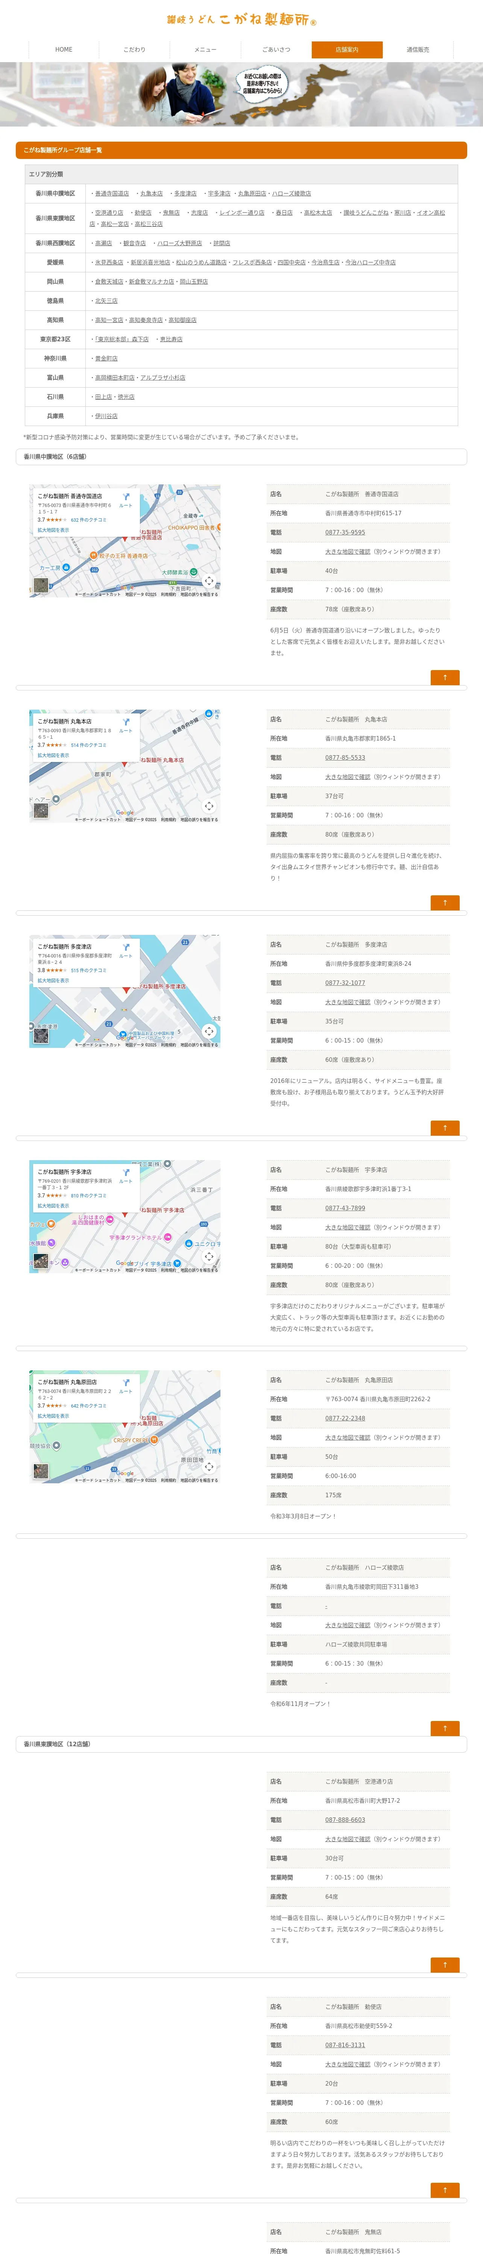Open map camera controls on 宇多津店 map
Screen dimensions: 483x2260
coord(209,1256)
